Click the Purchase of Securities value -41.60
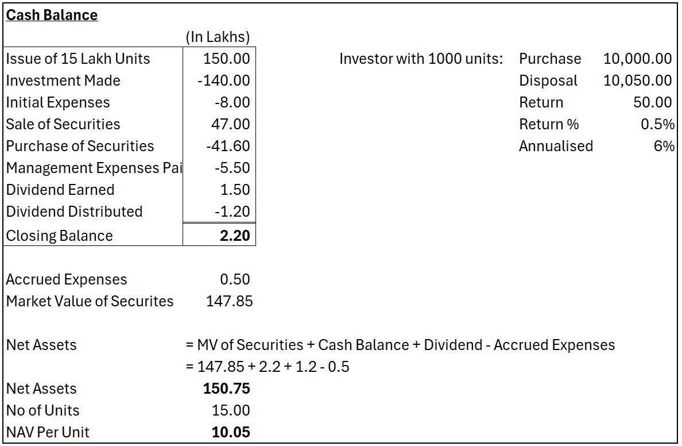This screenshot has width=682, height=446. 228,146
